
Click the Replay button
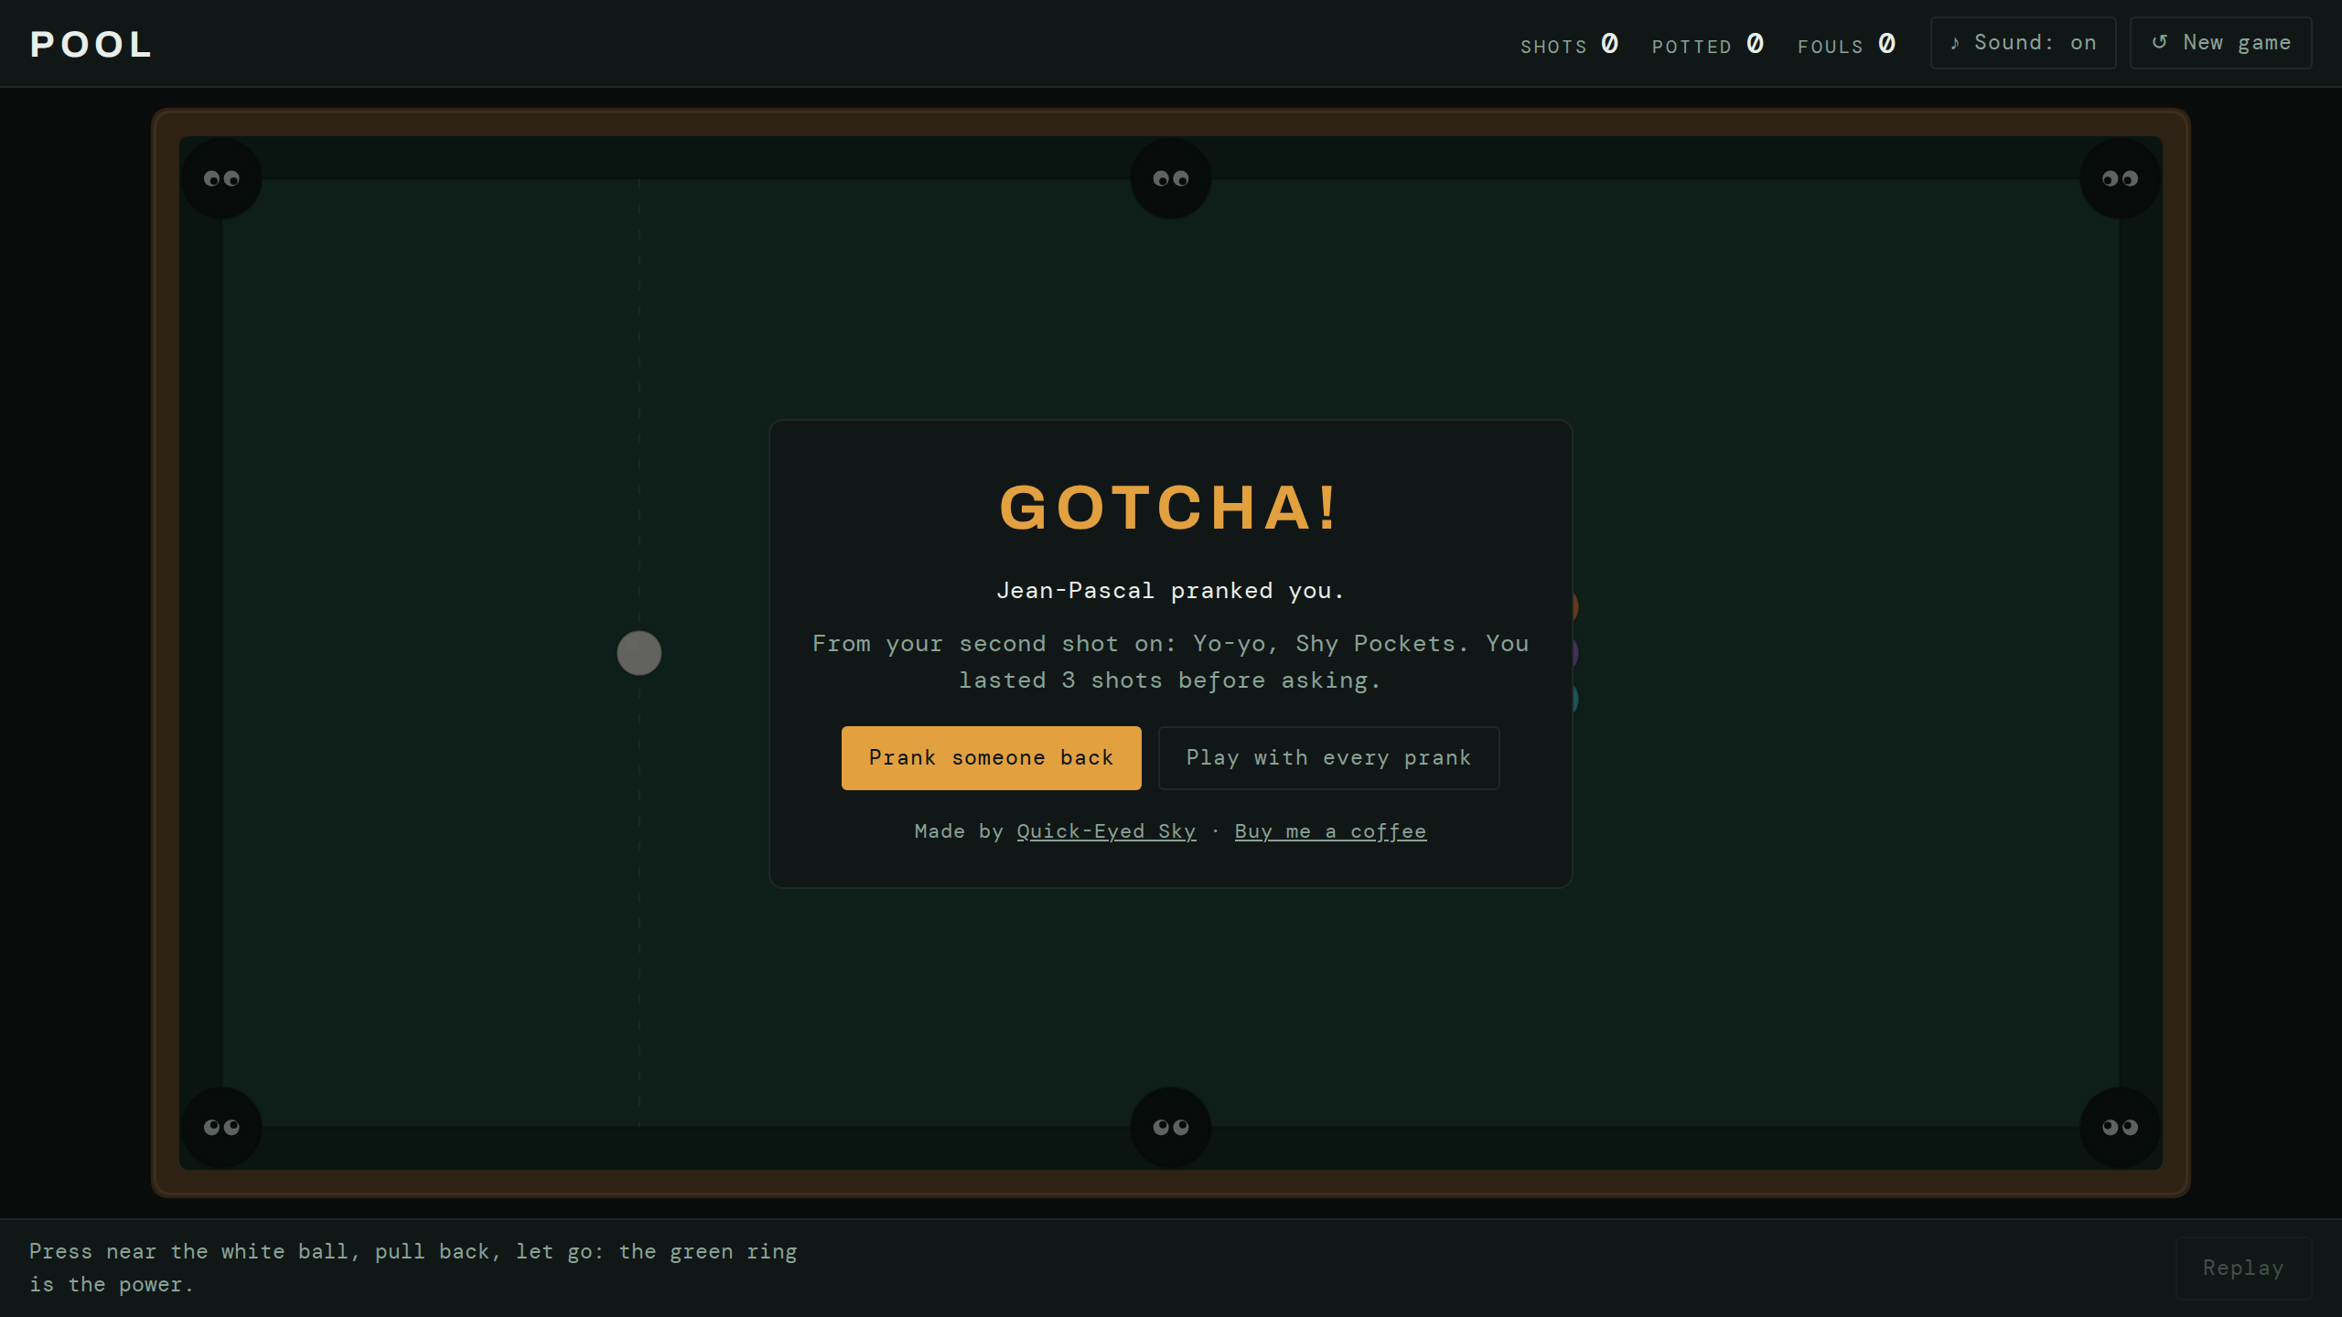(2243, 1268)
